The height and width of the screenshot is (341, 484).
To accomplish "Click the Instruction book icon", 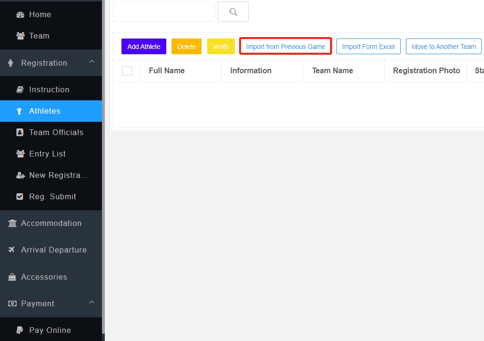I will [x=20, y=89].
